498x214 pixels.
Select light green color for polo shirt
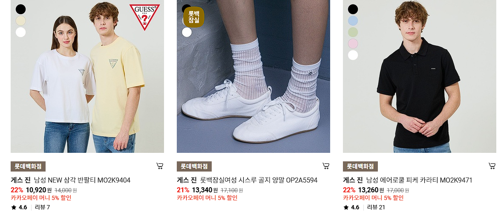[353, 32]
